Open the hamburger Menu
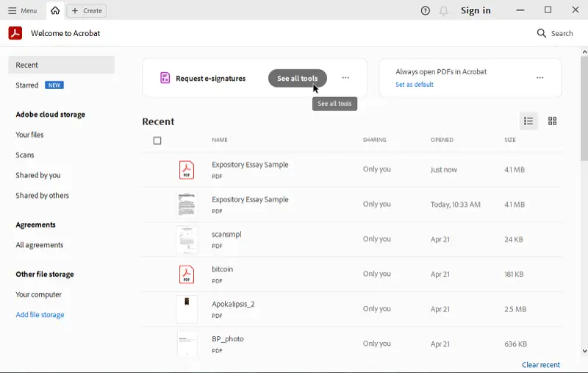Viewport: 588px width, 373px height. pos(22,10)
